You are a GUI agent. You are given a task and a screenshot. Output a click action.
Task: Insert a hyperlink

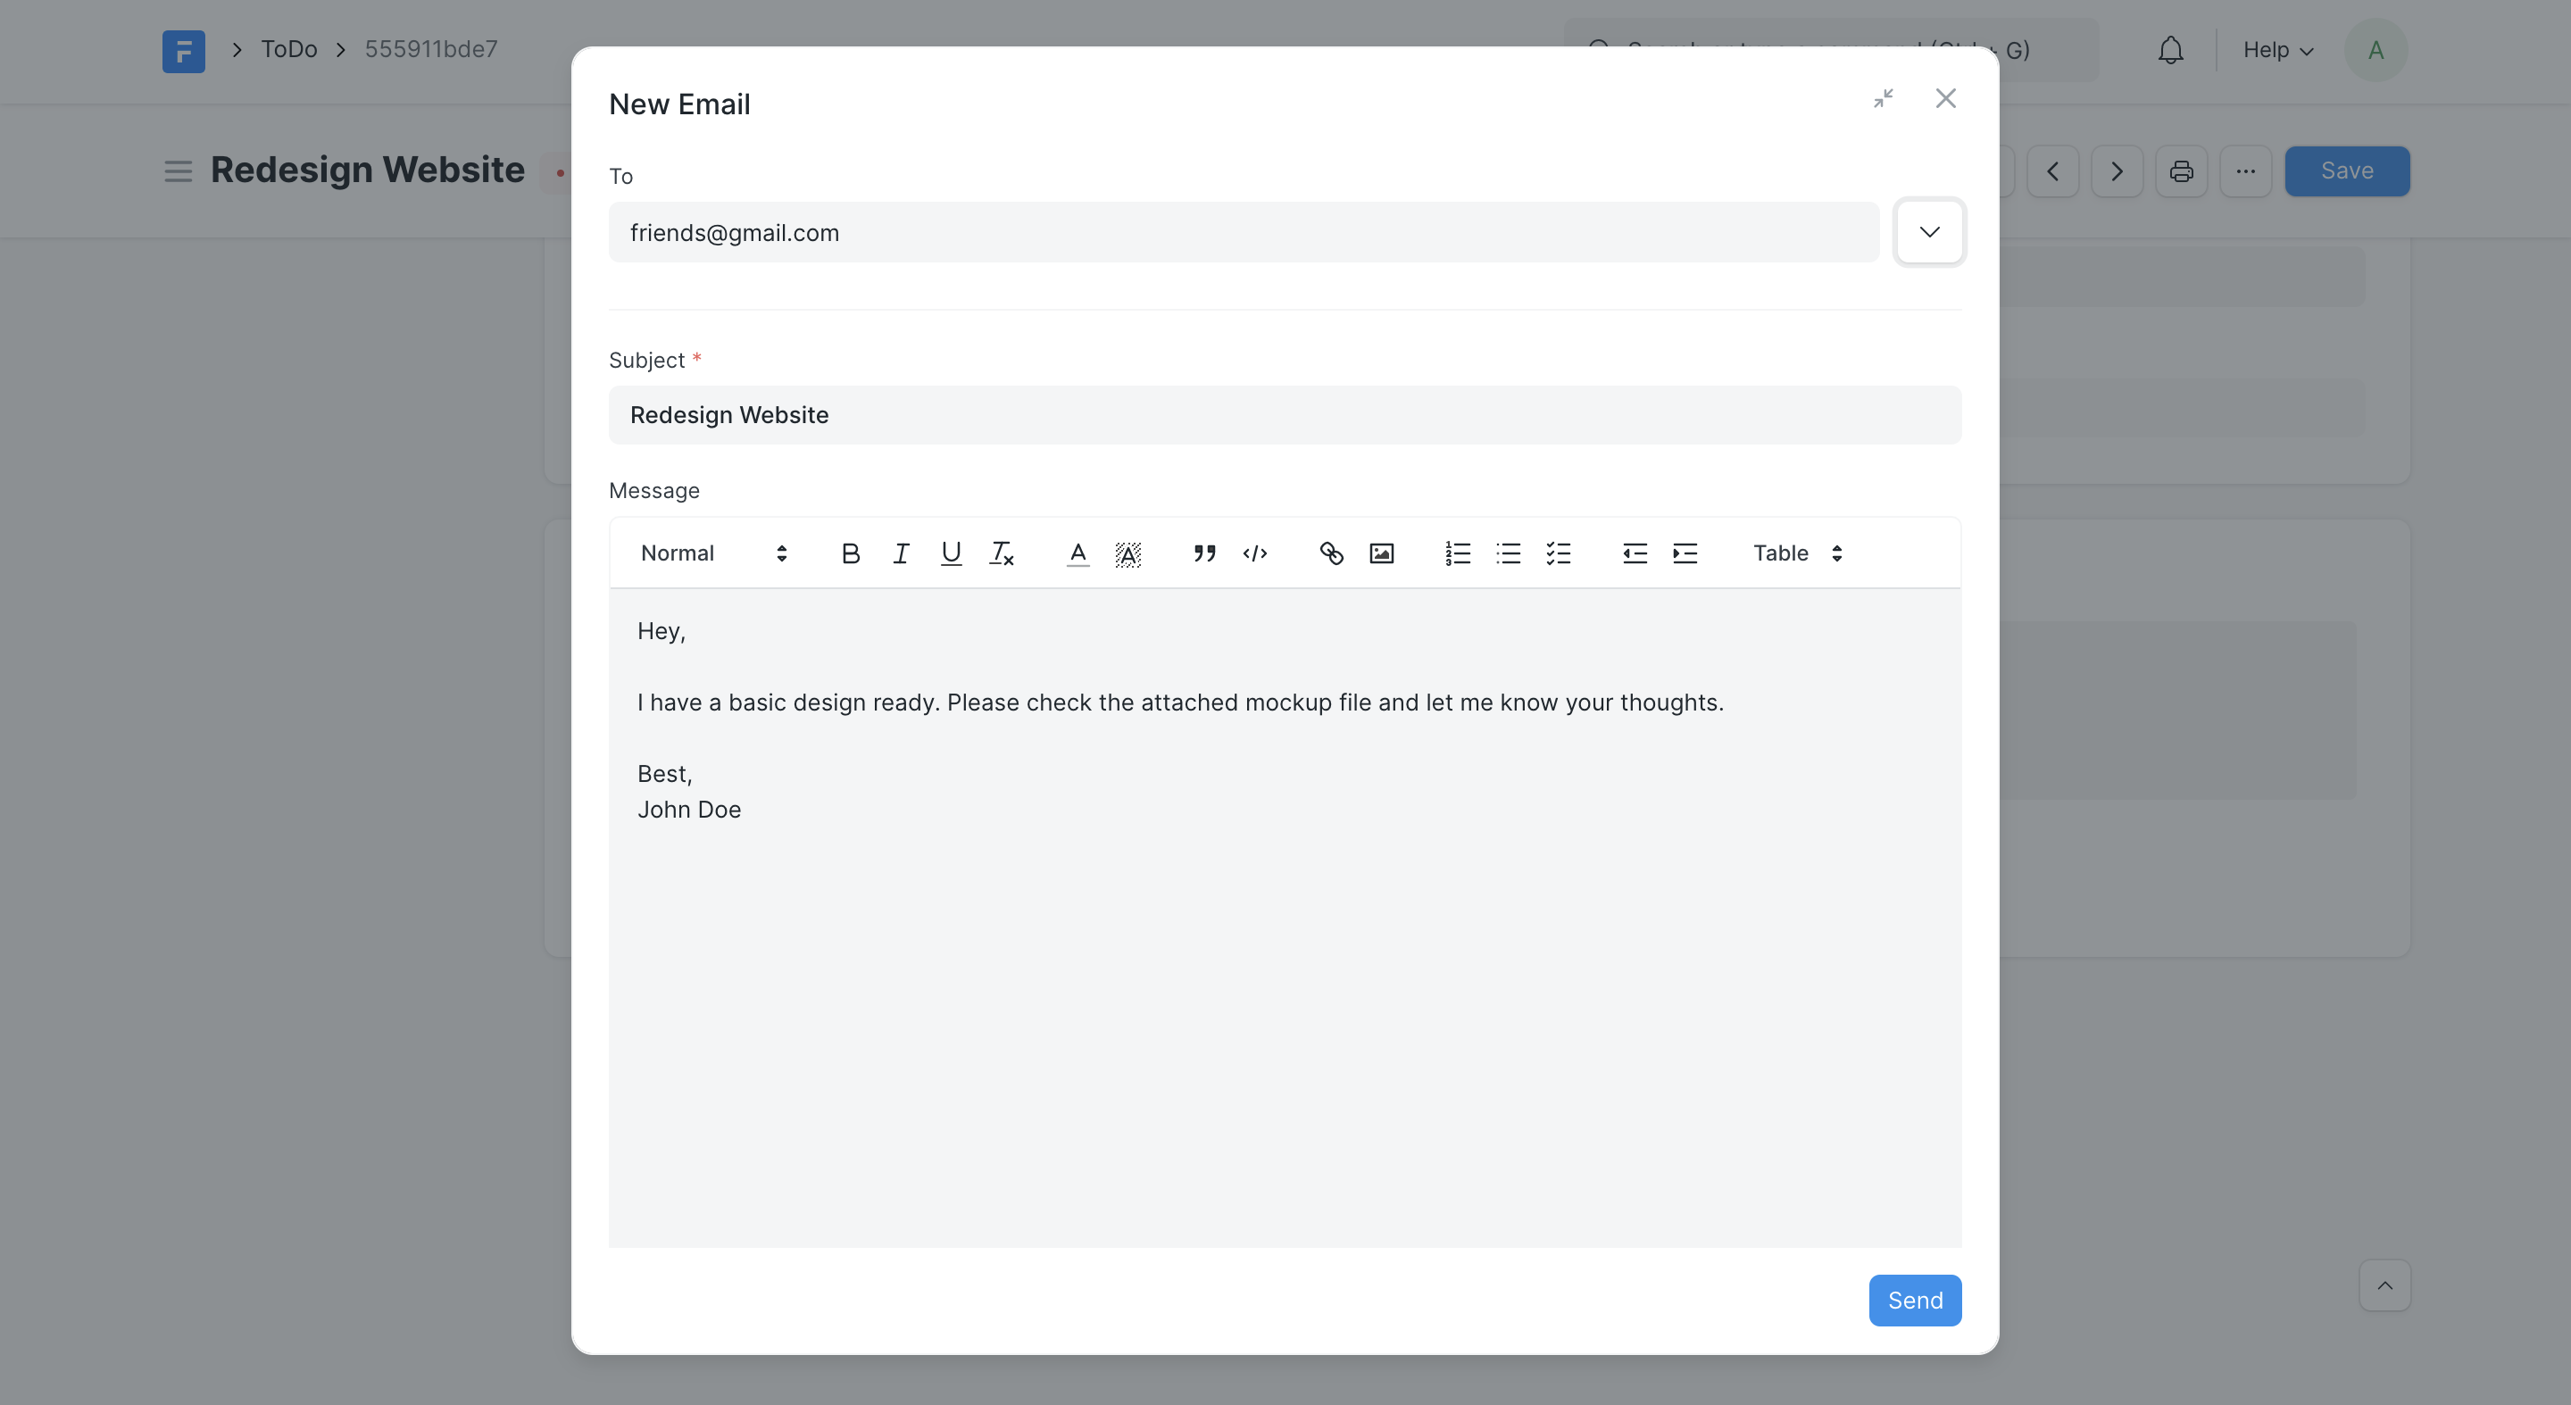1330,553
